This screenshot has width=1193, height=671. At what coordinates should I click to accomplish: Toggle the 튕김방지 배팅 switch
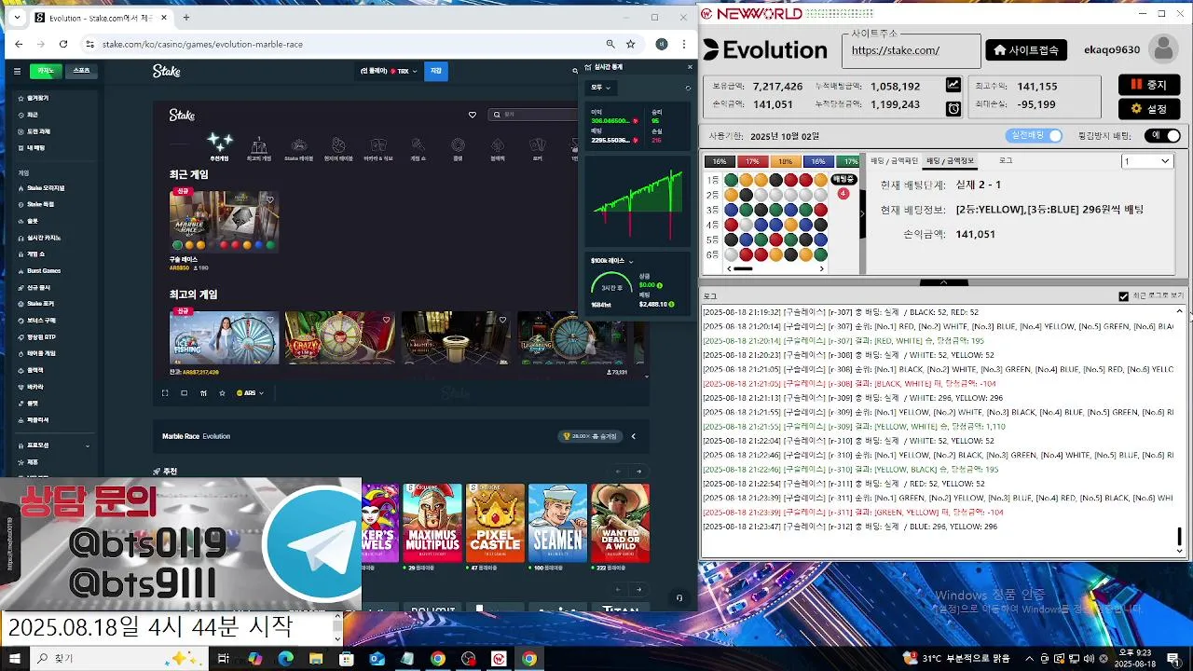tap(1160, 136)
